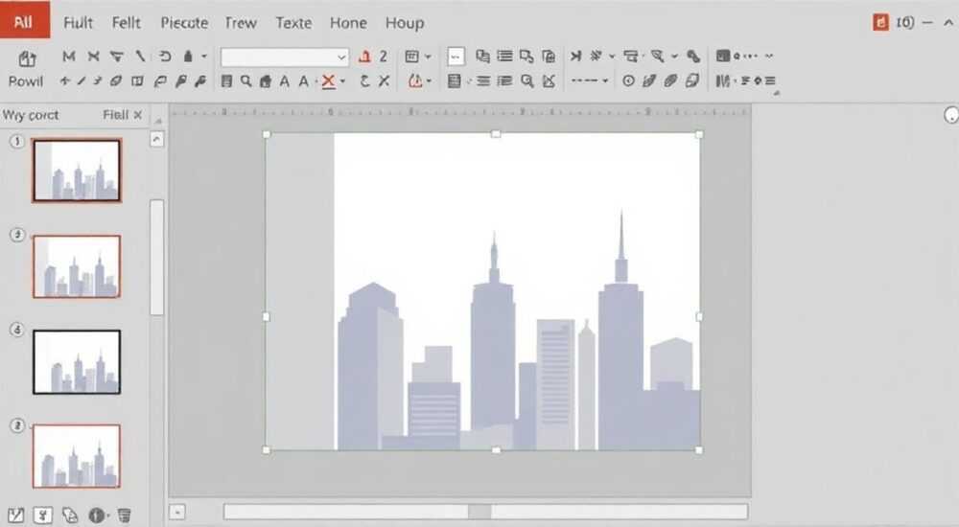Viewport: 959px width, 527px height.
Task: Click the magnifier icon beside the A letters
Action: [246, 80]
